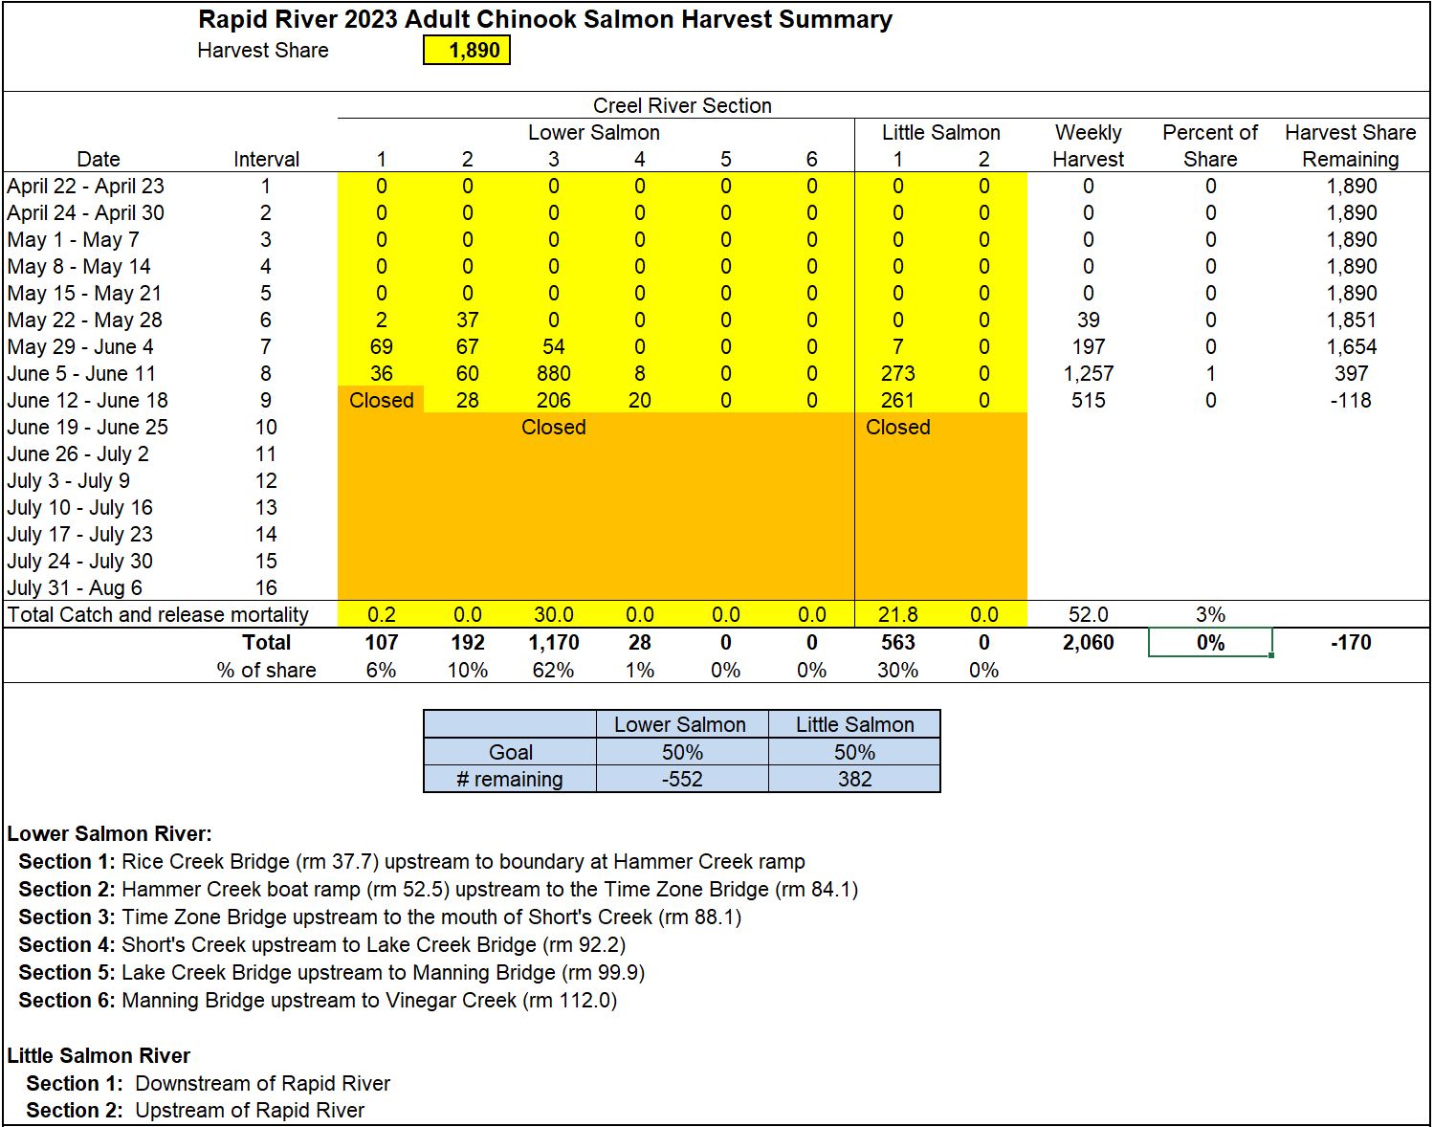Viewport: 1434px width, 1127px height.
Task: Click the weekly harvest value 1,257
Action: [x=1089, y=373]
